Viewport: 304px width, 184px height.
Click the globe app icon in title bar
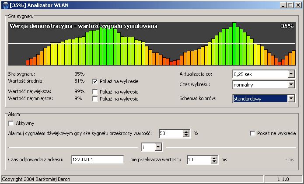point(6,5)
